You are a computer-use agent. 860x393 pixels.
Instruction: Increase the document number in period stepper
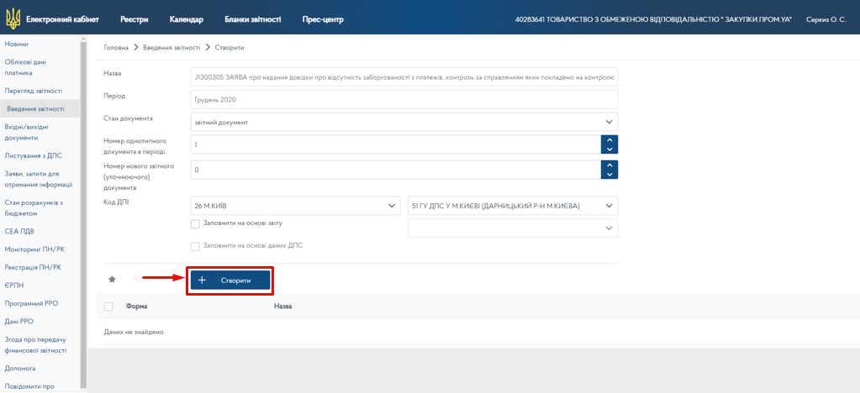(609, 139)
